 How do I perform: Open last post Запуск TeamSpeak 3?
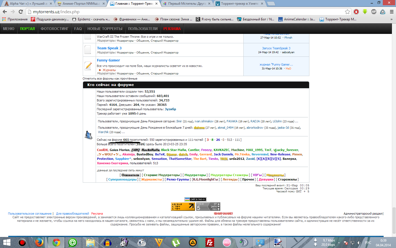[276, 48]
